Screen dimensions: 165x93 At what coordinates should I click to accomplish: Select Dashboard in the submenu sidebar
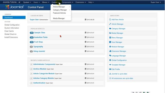14,17
